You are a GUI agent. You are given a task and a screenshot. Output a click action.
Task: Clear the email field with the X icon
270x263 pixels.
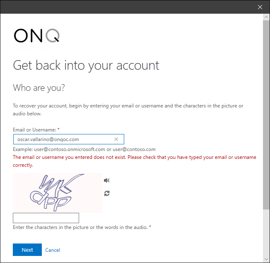[116, 139]
